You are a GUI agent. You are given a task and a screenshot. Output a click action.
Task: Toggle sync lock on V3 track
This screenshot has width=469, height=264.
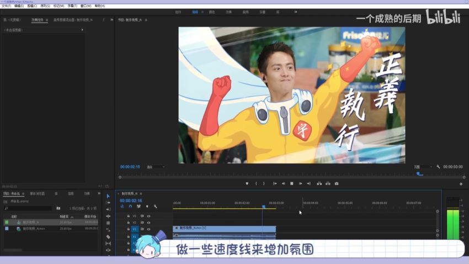(142, 216)
